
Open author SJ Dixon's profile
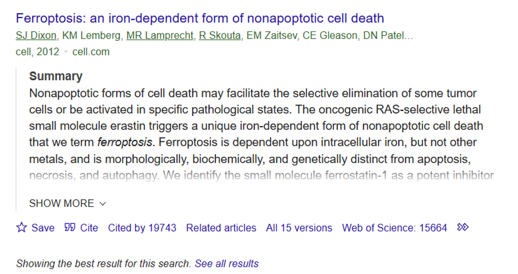[x=36, y=36]
